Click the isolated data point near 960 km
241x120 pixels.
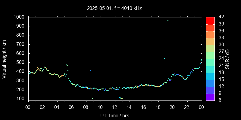coord(168,20)
